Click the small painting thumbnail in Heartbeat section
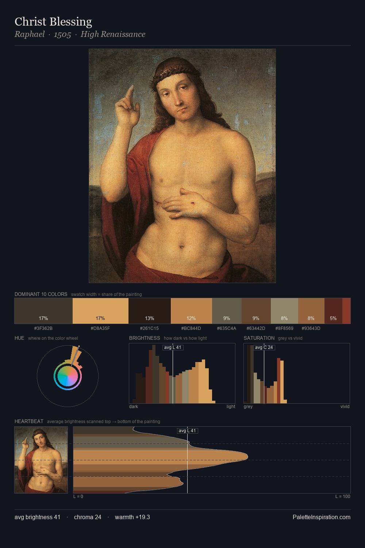Image resolution: width=365 pixels, height=548 pixels. tap(41, 460)
